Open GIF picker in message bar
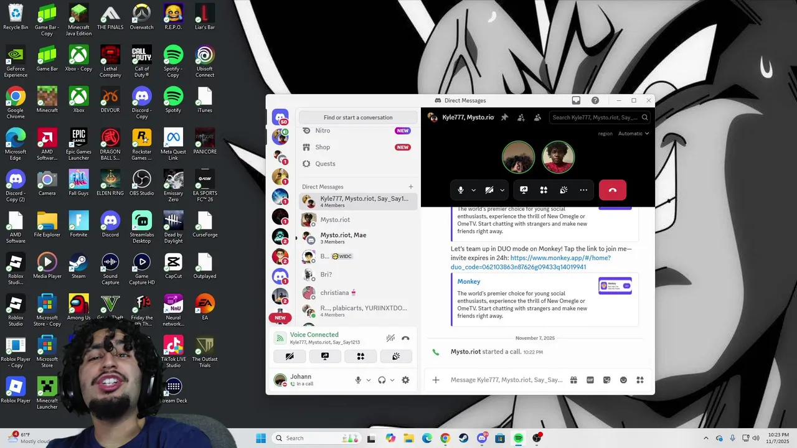Image resolution: width=797 pixels, height=448 pixels. (590, 380)
